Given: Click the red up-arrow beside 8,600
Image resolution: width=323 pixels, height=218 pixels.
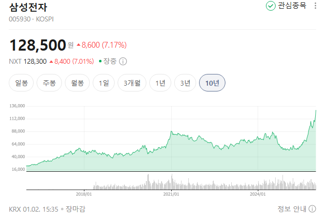Looking at the screenshot, I should [x=79, y=45].
